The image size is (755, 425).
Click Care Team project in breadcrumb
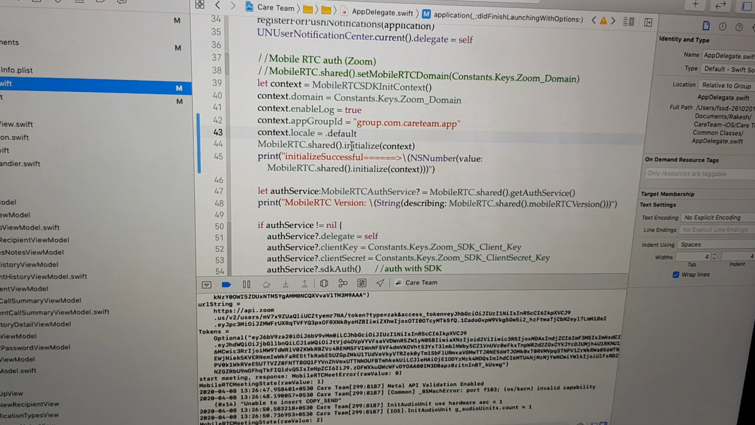(x=270, y=7)
